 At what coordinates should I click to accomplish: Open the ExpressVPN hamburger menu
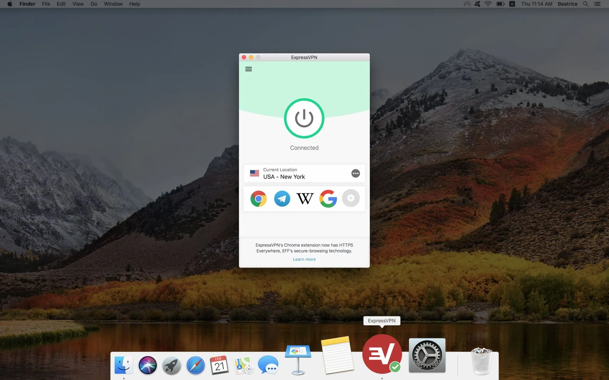[248, 69]
